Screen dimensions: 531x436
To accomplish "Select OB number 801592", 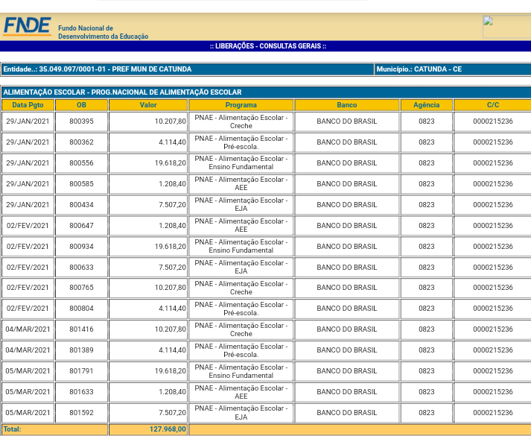I will 81,413.
